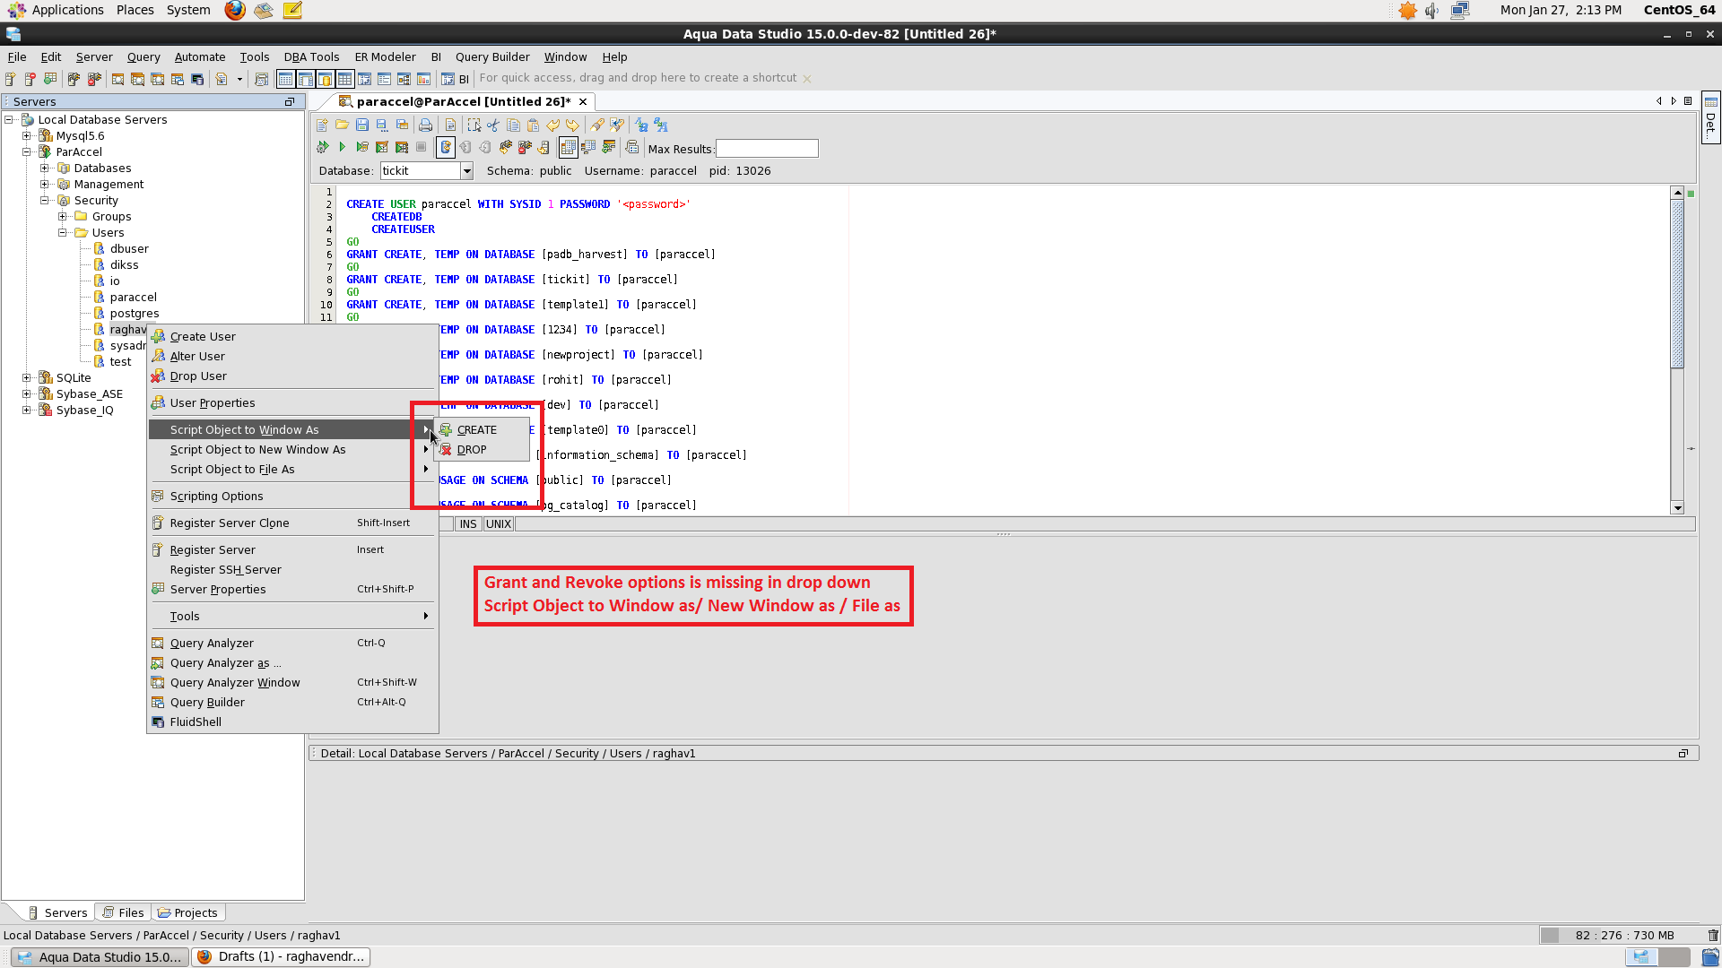Choose DROP in the script submenu
The height and width of the screenshot is (968, 1722).
[x=482, y=449]
